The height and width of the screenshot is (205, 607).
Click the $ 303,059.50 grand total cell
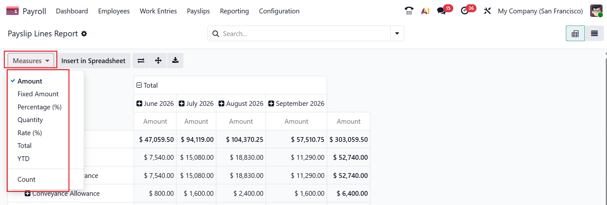(348, 139)
